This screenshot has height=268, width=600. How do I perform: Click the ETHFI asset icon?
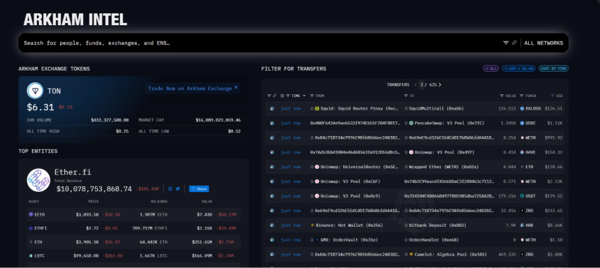[x=31, y=228]
